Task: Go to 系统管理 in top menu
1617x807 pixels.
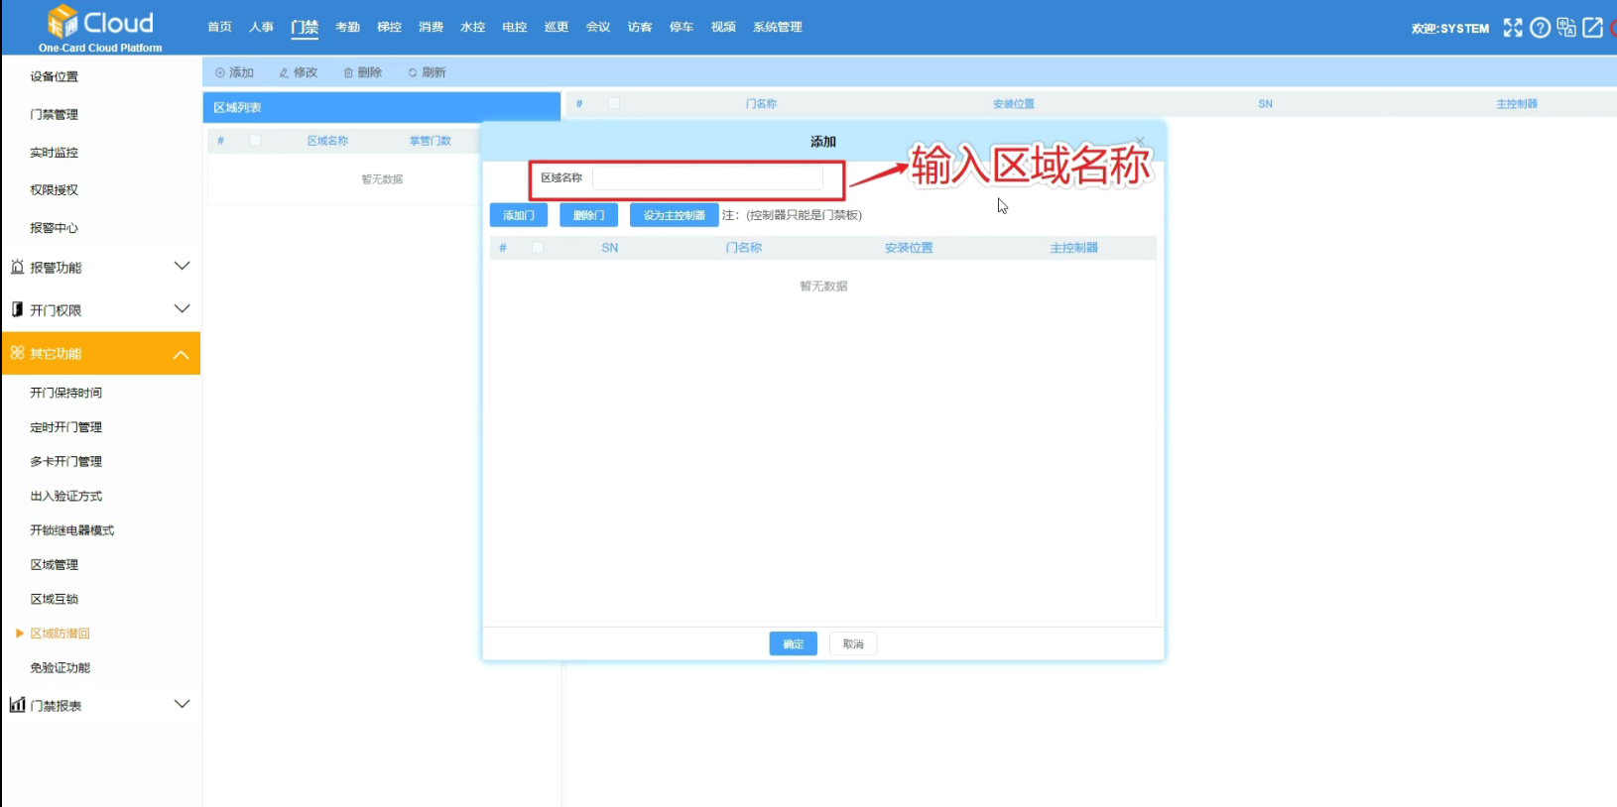Action: [777, 27]
